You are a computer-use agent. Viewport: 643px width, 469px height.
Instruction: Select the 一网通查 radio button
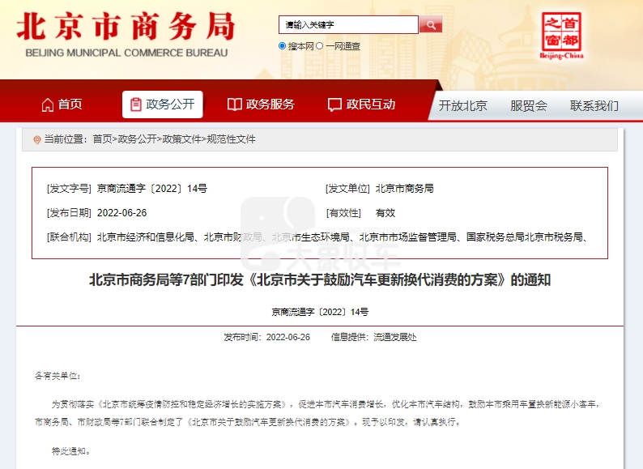[320, 46]
